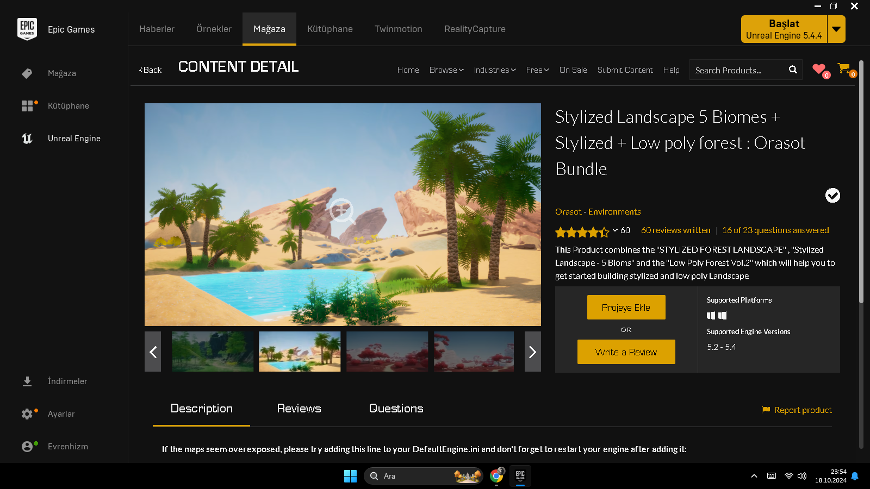This screenshot has height=489, width=870.
Task: Show previous thumbnails with left arrow
Action: point(153,352)
